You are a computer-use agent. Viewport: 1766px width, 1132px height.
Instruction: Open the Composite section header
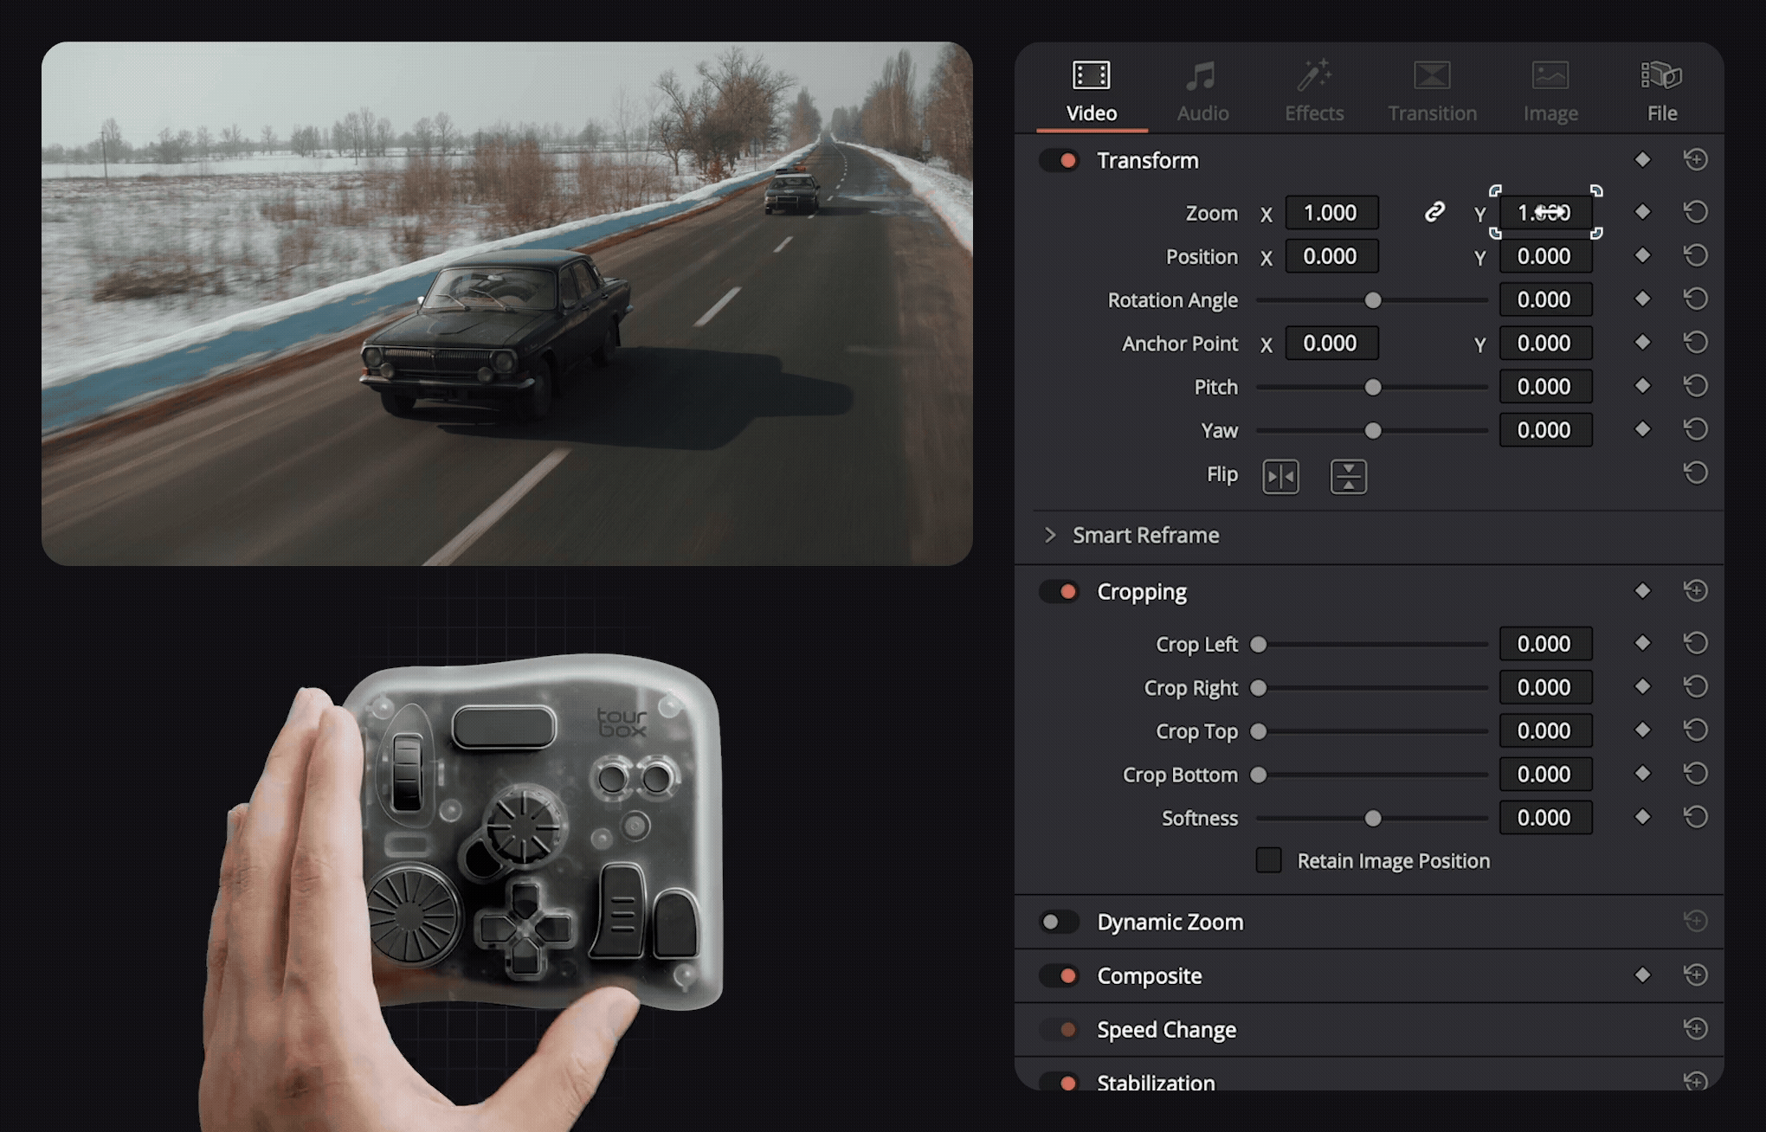coord(1150,975)
